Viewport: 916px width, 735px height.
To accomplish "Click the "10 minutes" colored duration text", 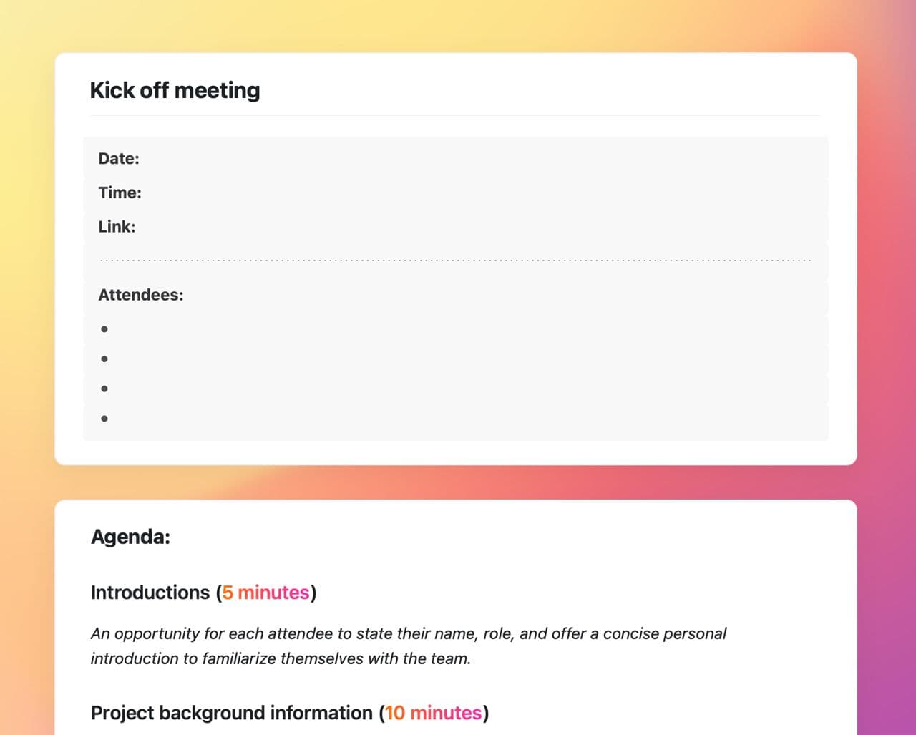I will [x=434, y=713].
